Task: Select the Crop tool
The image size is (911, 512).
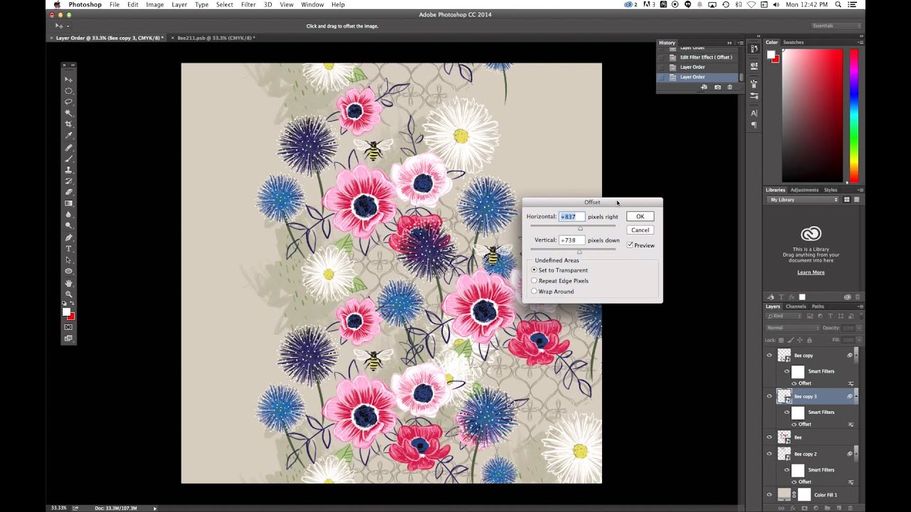Action: pyautogui.click(x=69, y=124)
